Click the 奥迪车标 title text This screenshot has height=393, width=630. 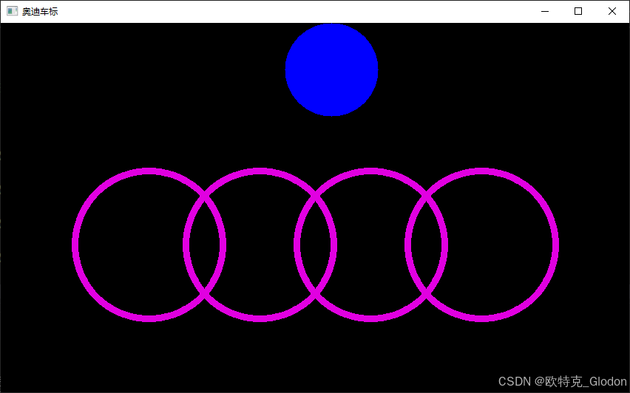[x=40, y=12]
